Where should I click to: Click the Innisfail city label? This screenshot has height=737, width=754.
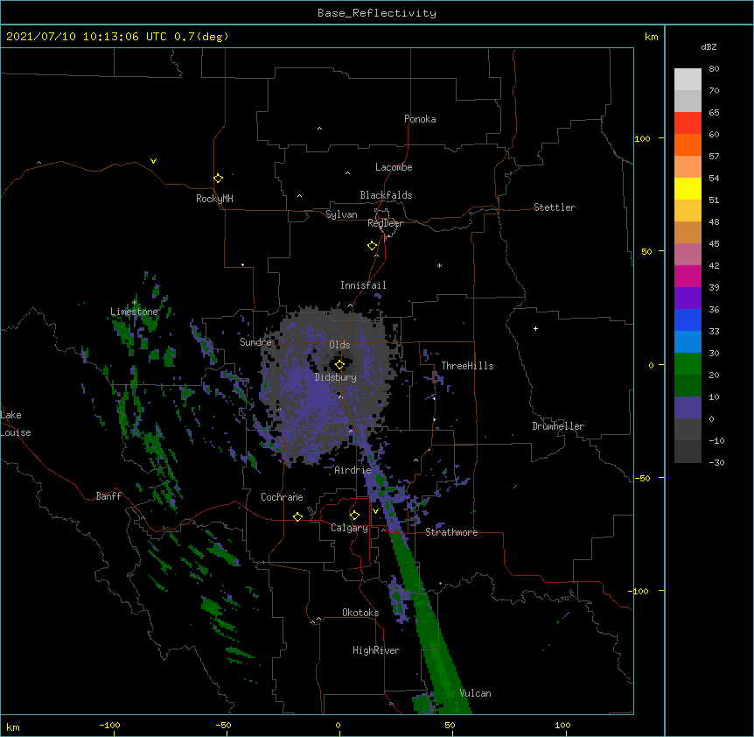tap(363, 285)
